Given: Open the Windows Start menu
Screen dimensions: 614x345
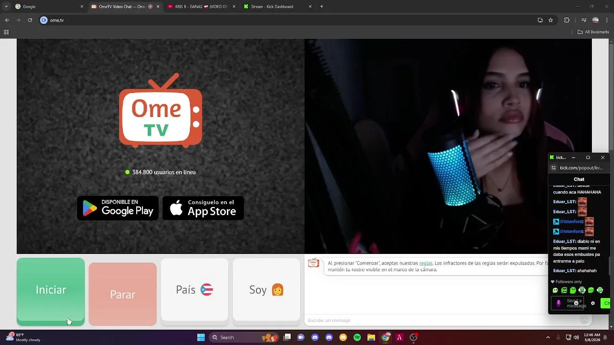Looking at the screenshot, I should point(201,337).
